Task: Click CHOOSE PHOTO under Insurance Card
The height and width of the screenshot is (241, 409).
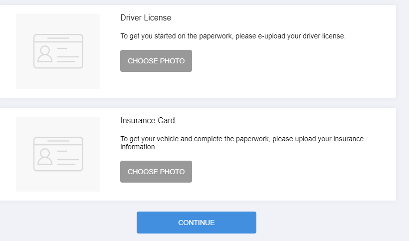Action: tap(156, 172)
